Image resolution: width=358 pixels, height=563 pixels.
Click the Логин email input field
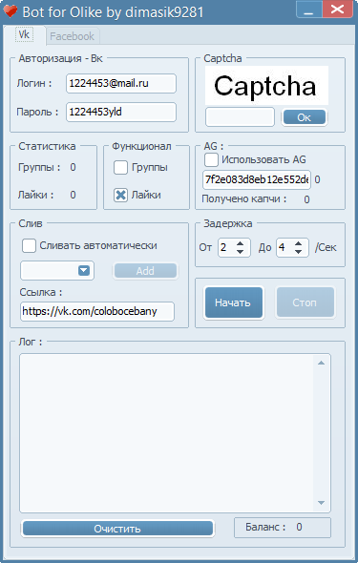pos(121,83)
